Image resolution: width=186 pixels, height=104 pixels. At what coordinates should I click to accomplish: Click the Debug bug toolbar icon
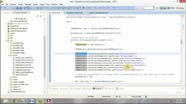pyautogui.click(x=58, y=8)
